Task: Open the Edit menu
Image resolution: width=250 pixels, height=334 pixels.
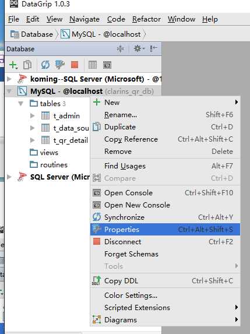Action: tap(33, 19)
